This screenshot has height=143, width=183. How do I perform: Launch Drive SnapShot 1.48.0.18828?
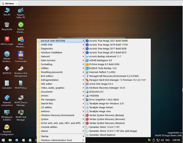tap(118, 100)
